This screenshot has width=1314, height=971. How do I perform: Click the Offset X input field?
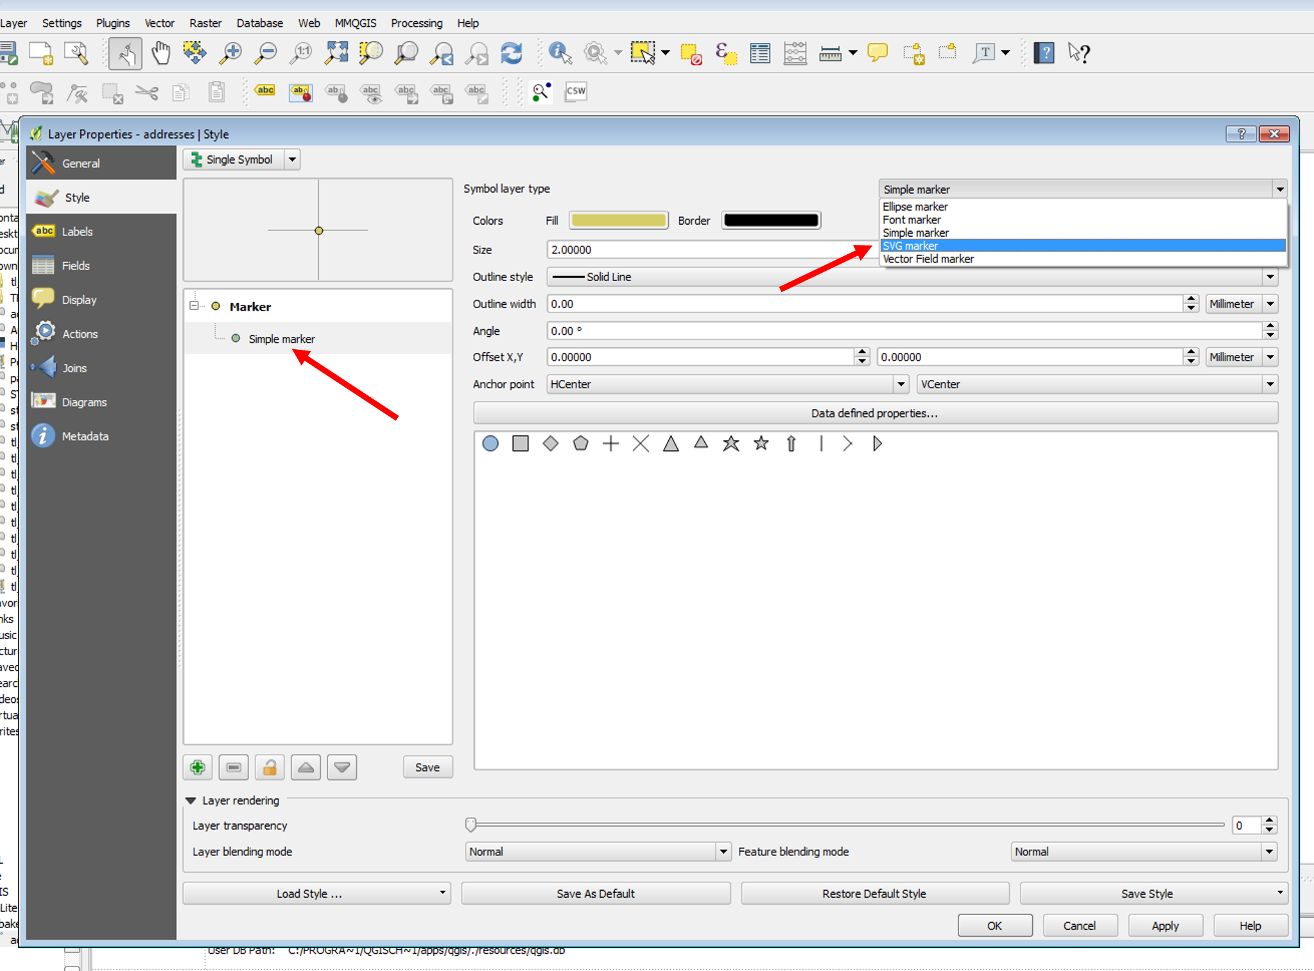coord(701,357)
